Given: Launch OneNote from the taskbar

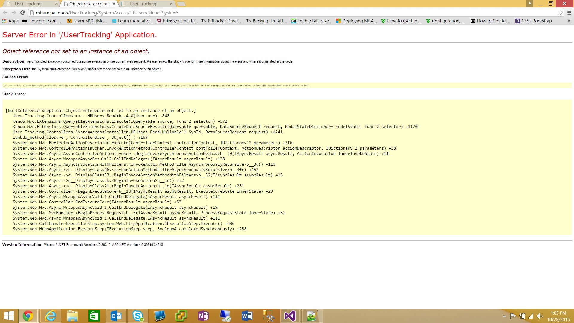Looking at the screenshot, I should (x=203, y=316).
